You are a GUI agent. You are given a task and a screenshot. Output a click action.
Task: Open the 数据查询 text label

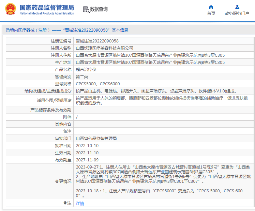(99, 10)
